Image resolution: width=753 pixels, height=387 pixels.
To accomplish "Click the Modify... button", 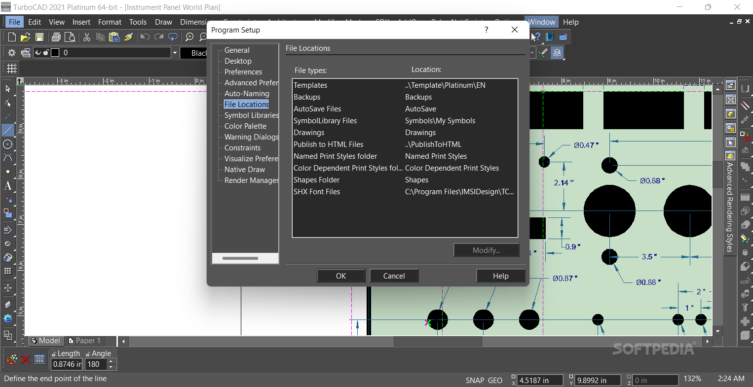I will pyautogui.click(x=487, y=250).
